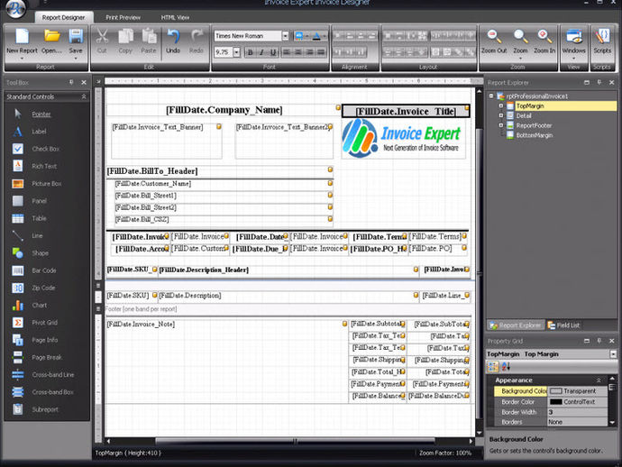Select the Bar Code control

pos(44,270)
